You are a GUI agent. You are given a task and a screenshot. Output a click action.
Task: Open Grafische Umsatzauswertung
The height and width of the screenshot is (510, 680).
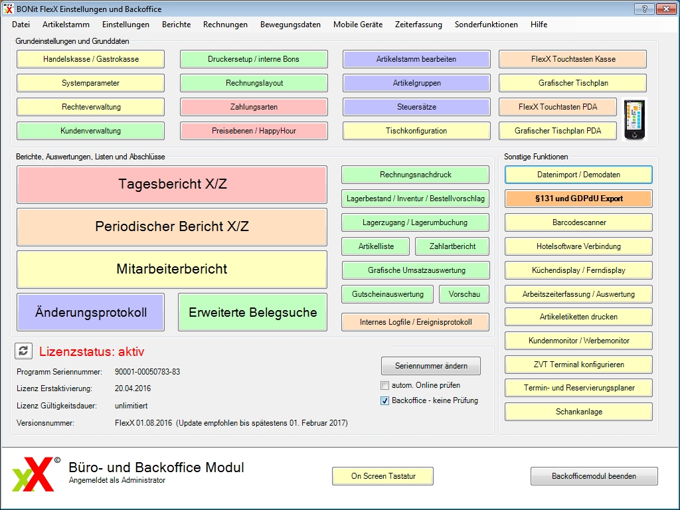[x=416, y=270]
